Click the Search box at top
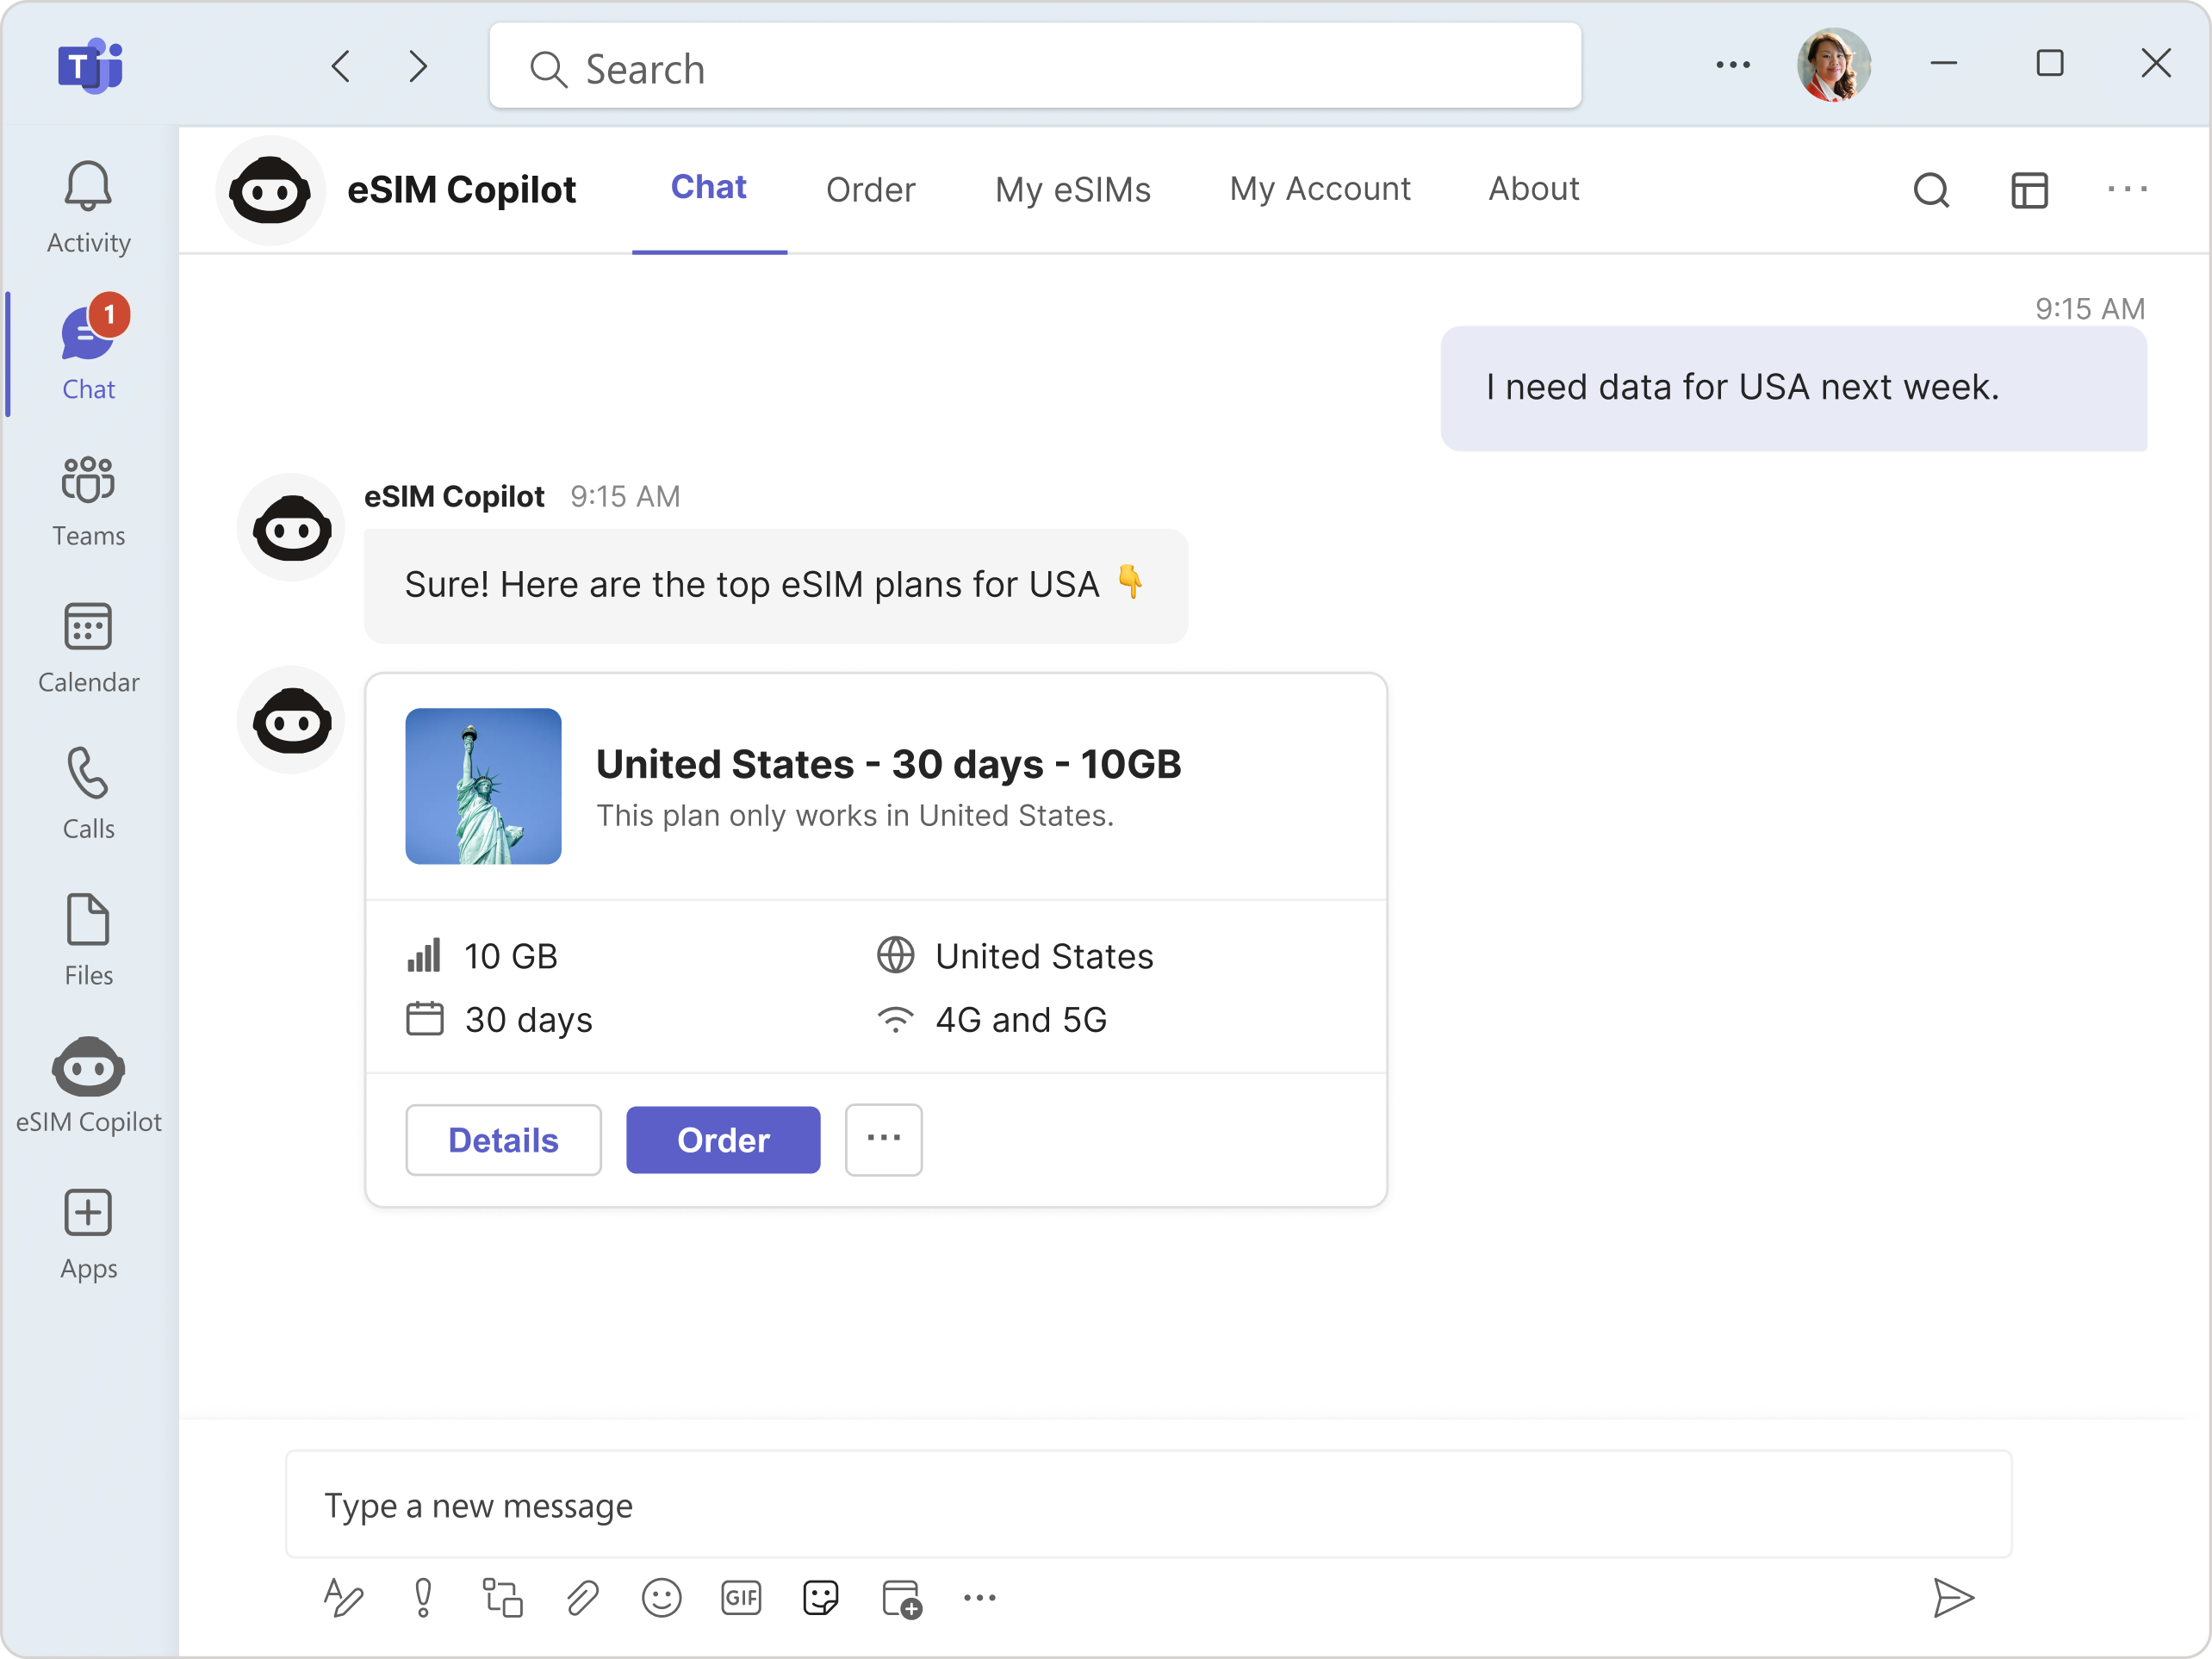2212x1659 pixels. coord(1035,65)
